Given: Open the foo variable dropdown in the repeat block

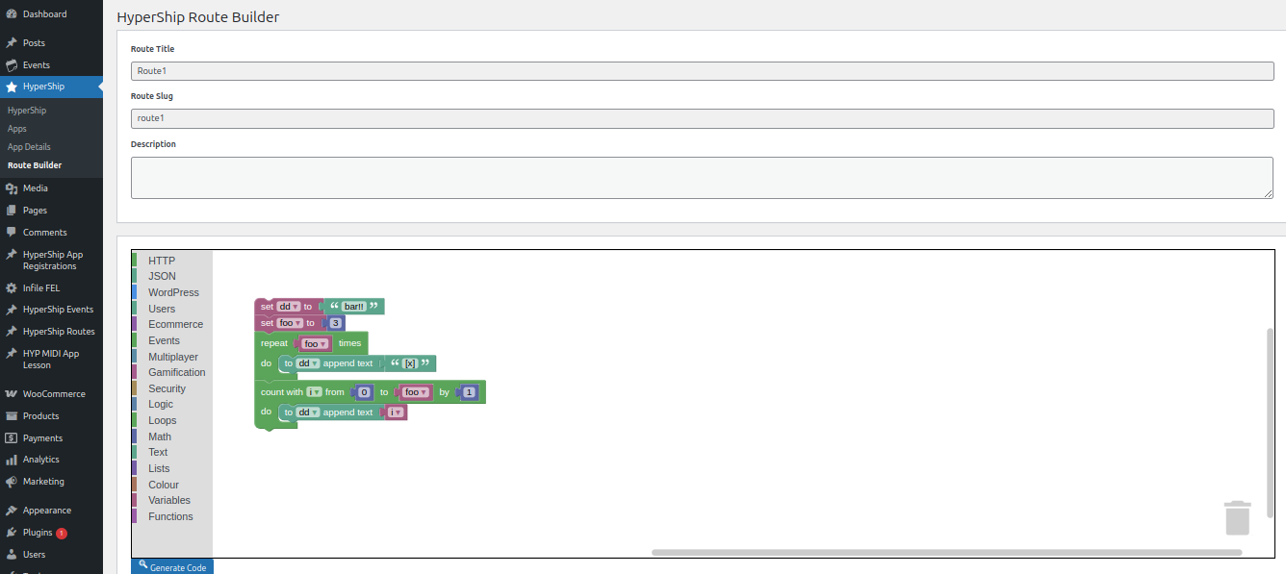Looking at the screenshot, I should click(315, 343).
